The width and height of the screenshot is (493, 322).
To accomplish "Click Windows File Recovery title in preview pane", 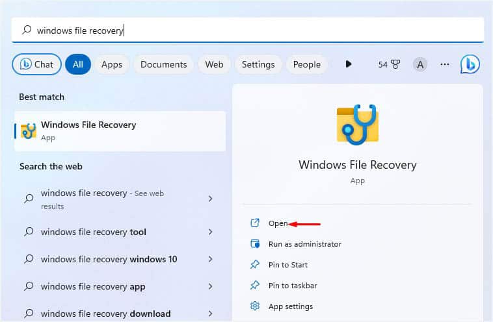I will (x=358, y=165).
